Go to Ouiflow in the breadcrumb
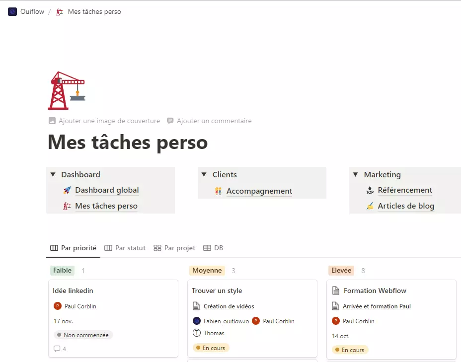The height and width of the screenshot is (362, 461). click(x=32, y=12)
